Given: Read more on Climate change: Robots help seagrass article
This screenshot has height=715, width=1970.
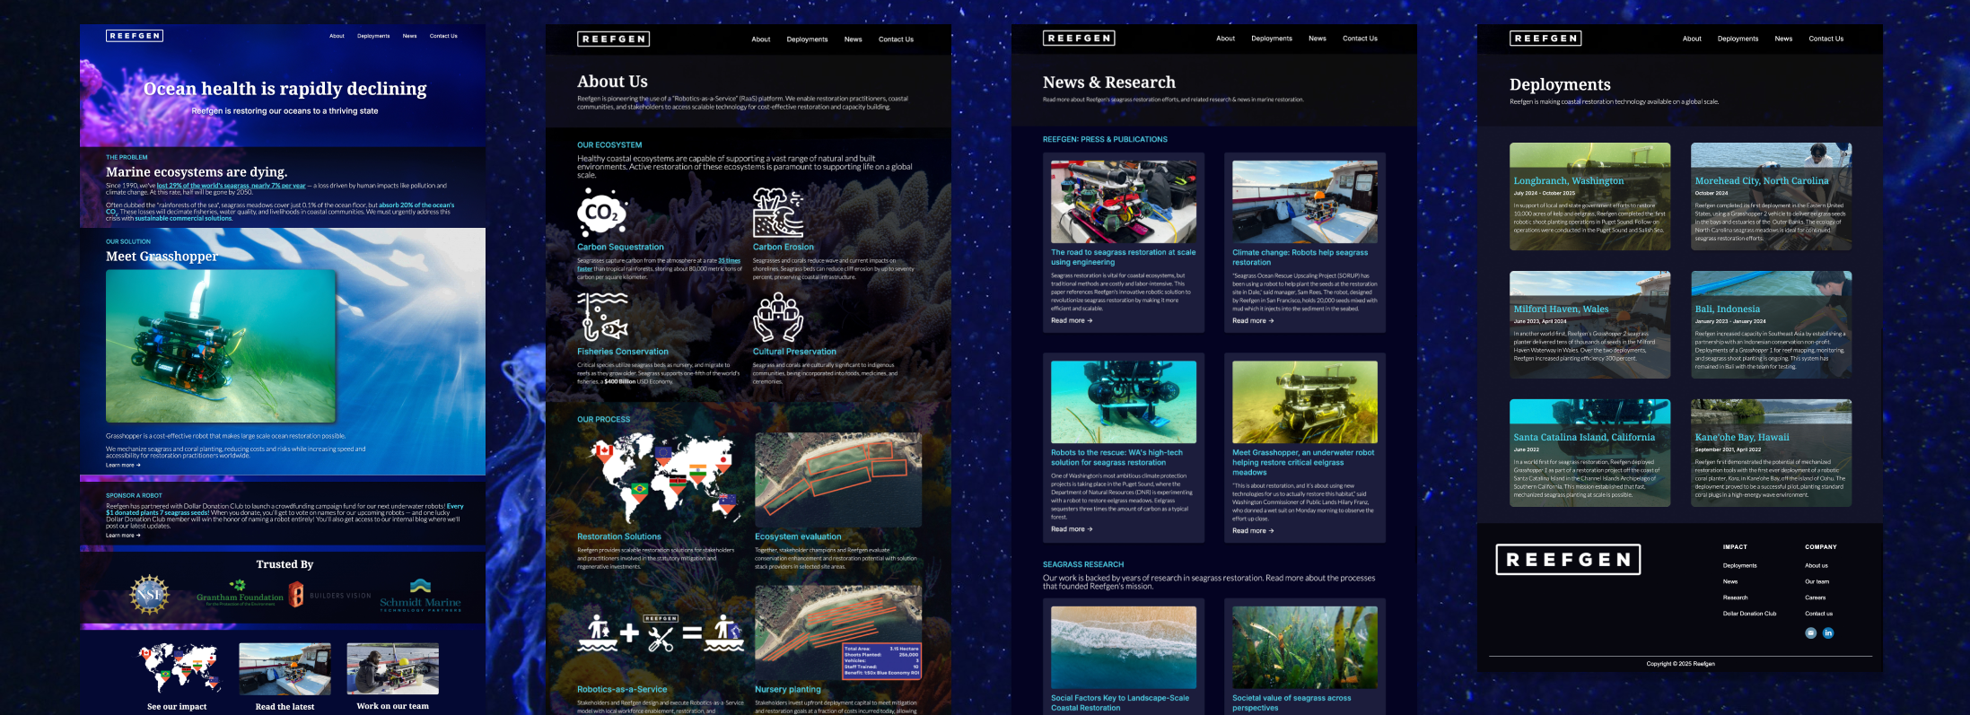Looking at the screenshot, I should point(1253,320).
